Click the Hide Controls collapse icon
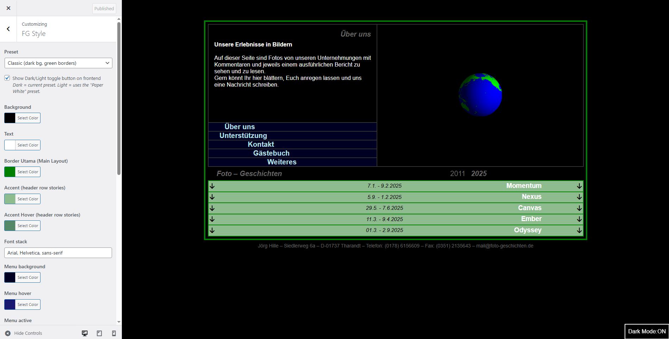Viewport: 669px width, 339px height. pos(8,333)
